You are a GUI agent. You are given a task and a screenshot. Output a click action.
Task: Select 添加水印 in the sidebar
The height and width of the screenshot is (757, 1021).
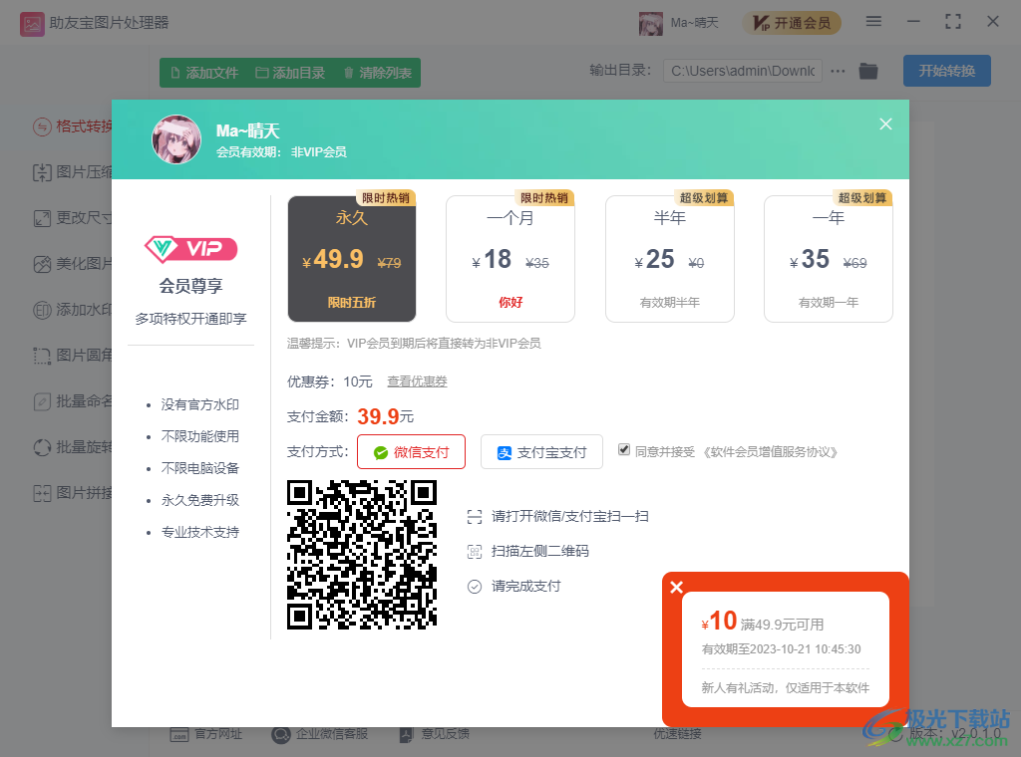point(73,310)
